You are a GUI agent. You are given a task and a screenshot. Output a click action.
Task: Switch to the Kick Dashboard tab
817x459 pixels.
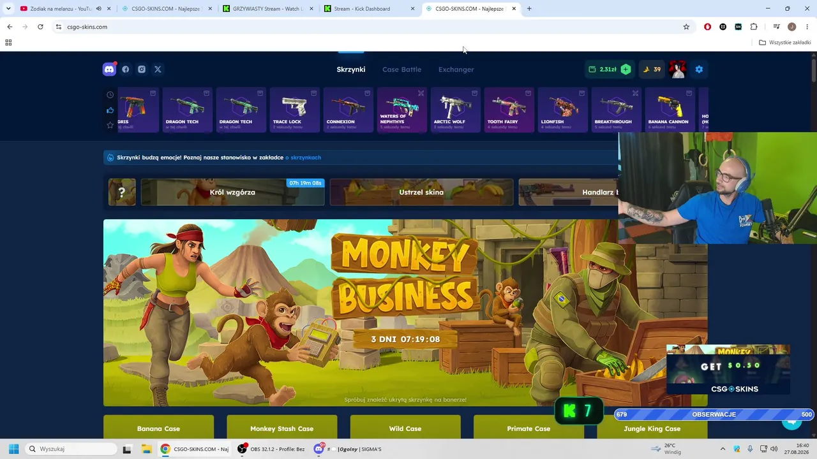point(369,9)
